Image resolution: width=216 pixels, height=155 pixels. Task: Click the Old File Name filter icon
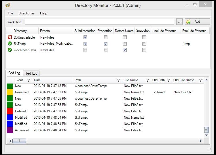201,80
